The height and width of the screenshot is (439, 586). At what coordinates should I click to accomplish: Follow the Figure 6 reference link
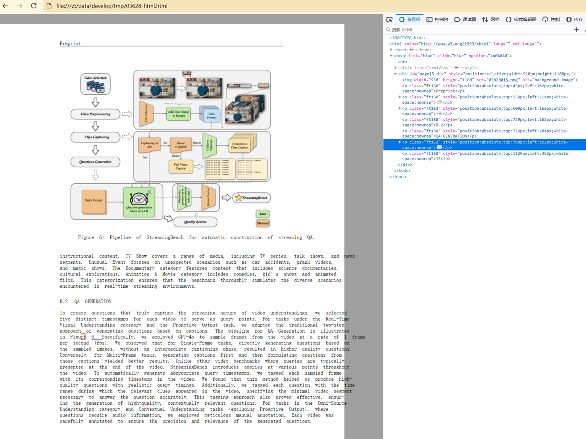[x=93, y=337]
